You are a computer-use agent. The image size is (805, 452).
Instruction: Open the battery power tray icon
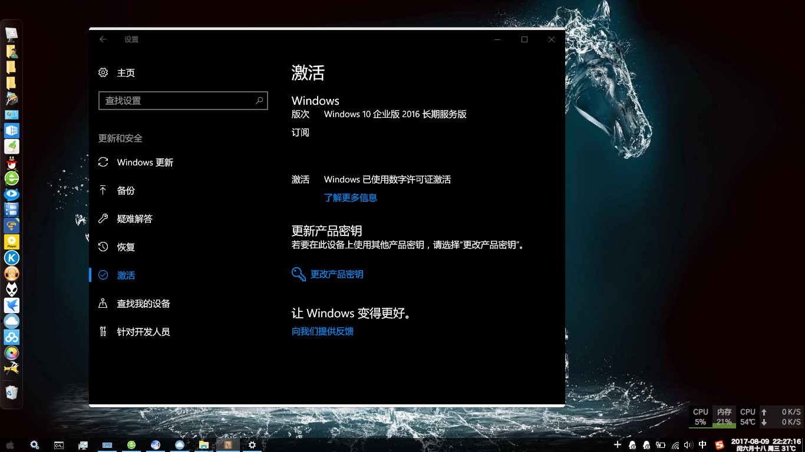click(x=661, y=445)
